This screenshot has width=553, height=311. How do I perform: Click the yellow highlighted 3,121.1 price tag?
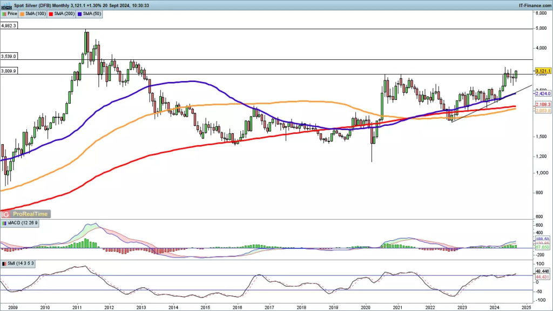pyautogui.click(x=542, y=70)
